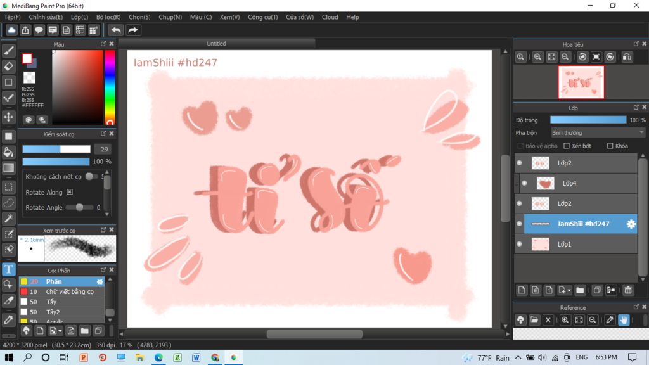The image size is (649, 365).
Task: Select the Text tool
Action: click(x=9, y=269)
